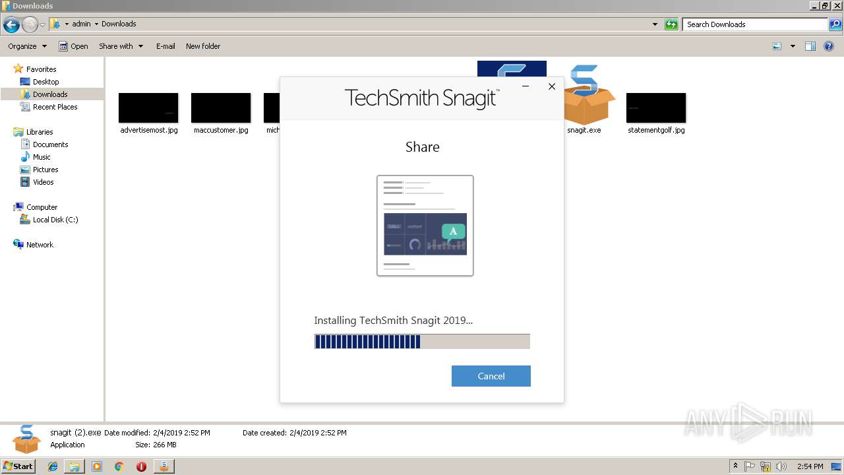Open the Music library
Image resolution: width=844 pixels, height=475 pixels.
pyautogui.click(x=42, y=157)
